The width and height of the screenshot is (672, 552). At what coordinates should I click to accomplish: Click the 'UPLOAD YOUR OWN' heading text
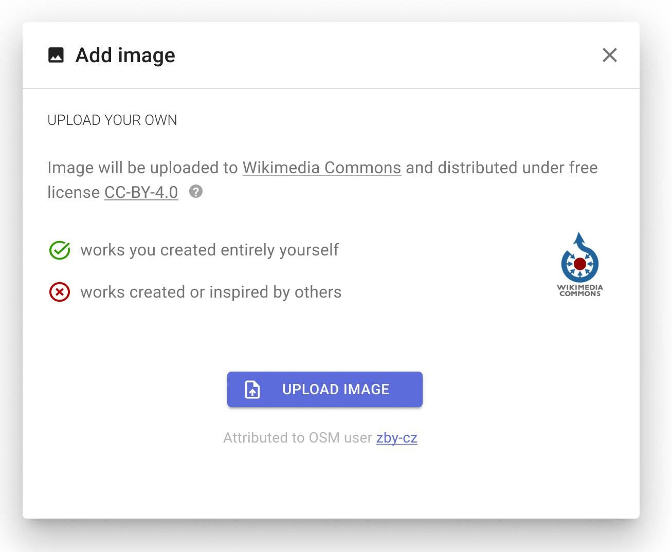coord(112,120)
